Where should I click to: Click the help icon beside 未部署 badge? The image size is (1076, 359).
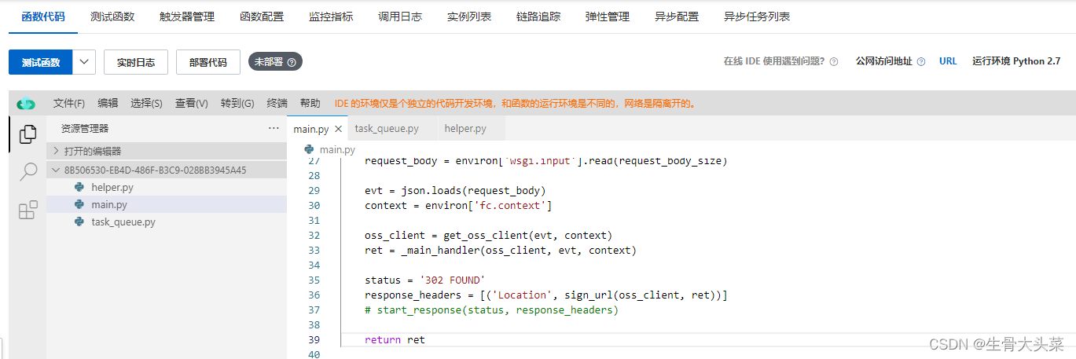[292, 62]
